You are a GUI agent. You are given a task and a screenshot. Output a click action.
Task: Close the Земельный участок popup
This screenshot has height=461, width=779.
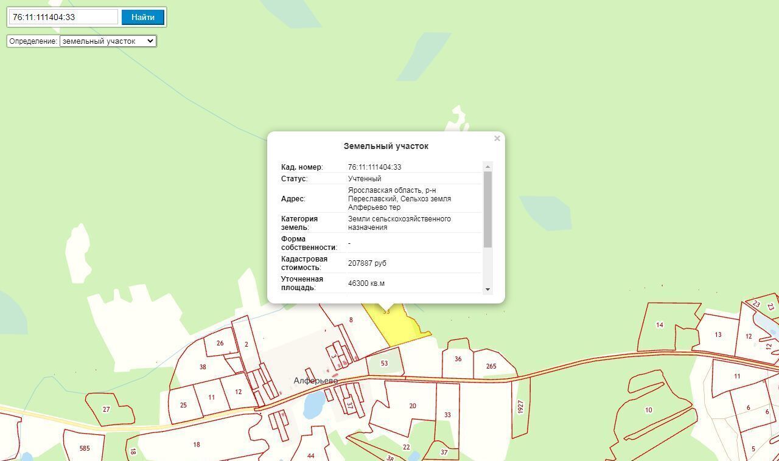(497, 139)
